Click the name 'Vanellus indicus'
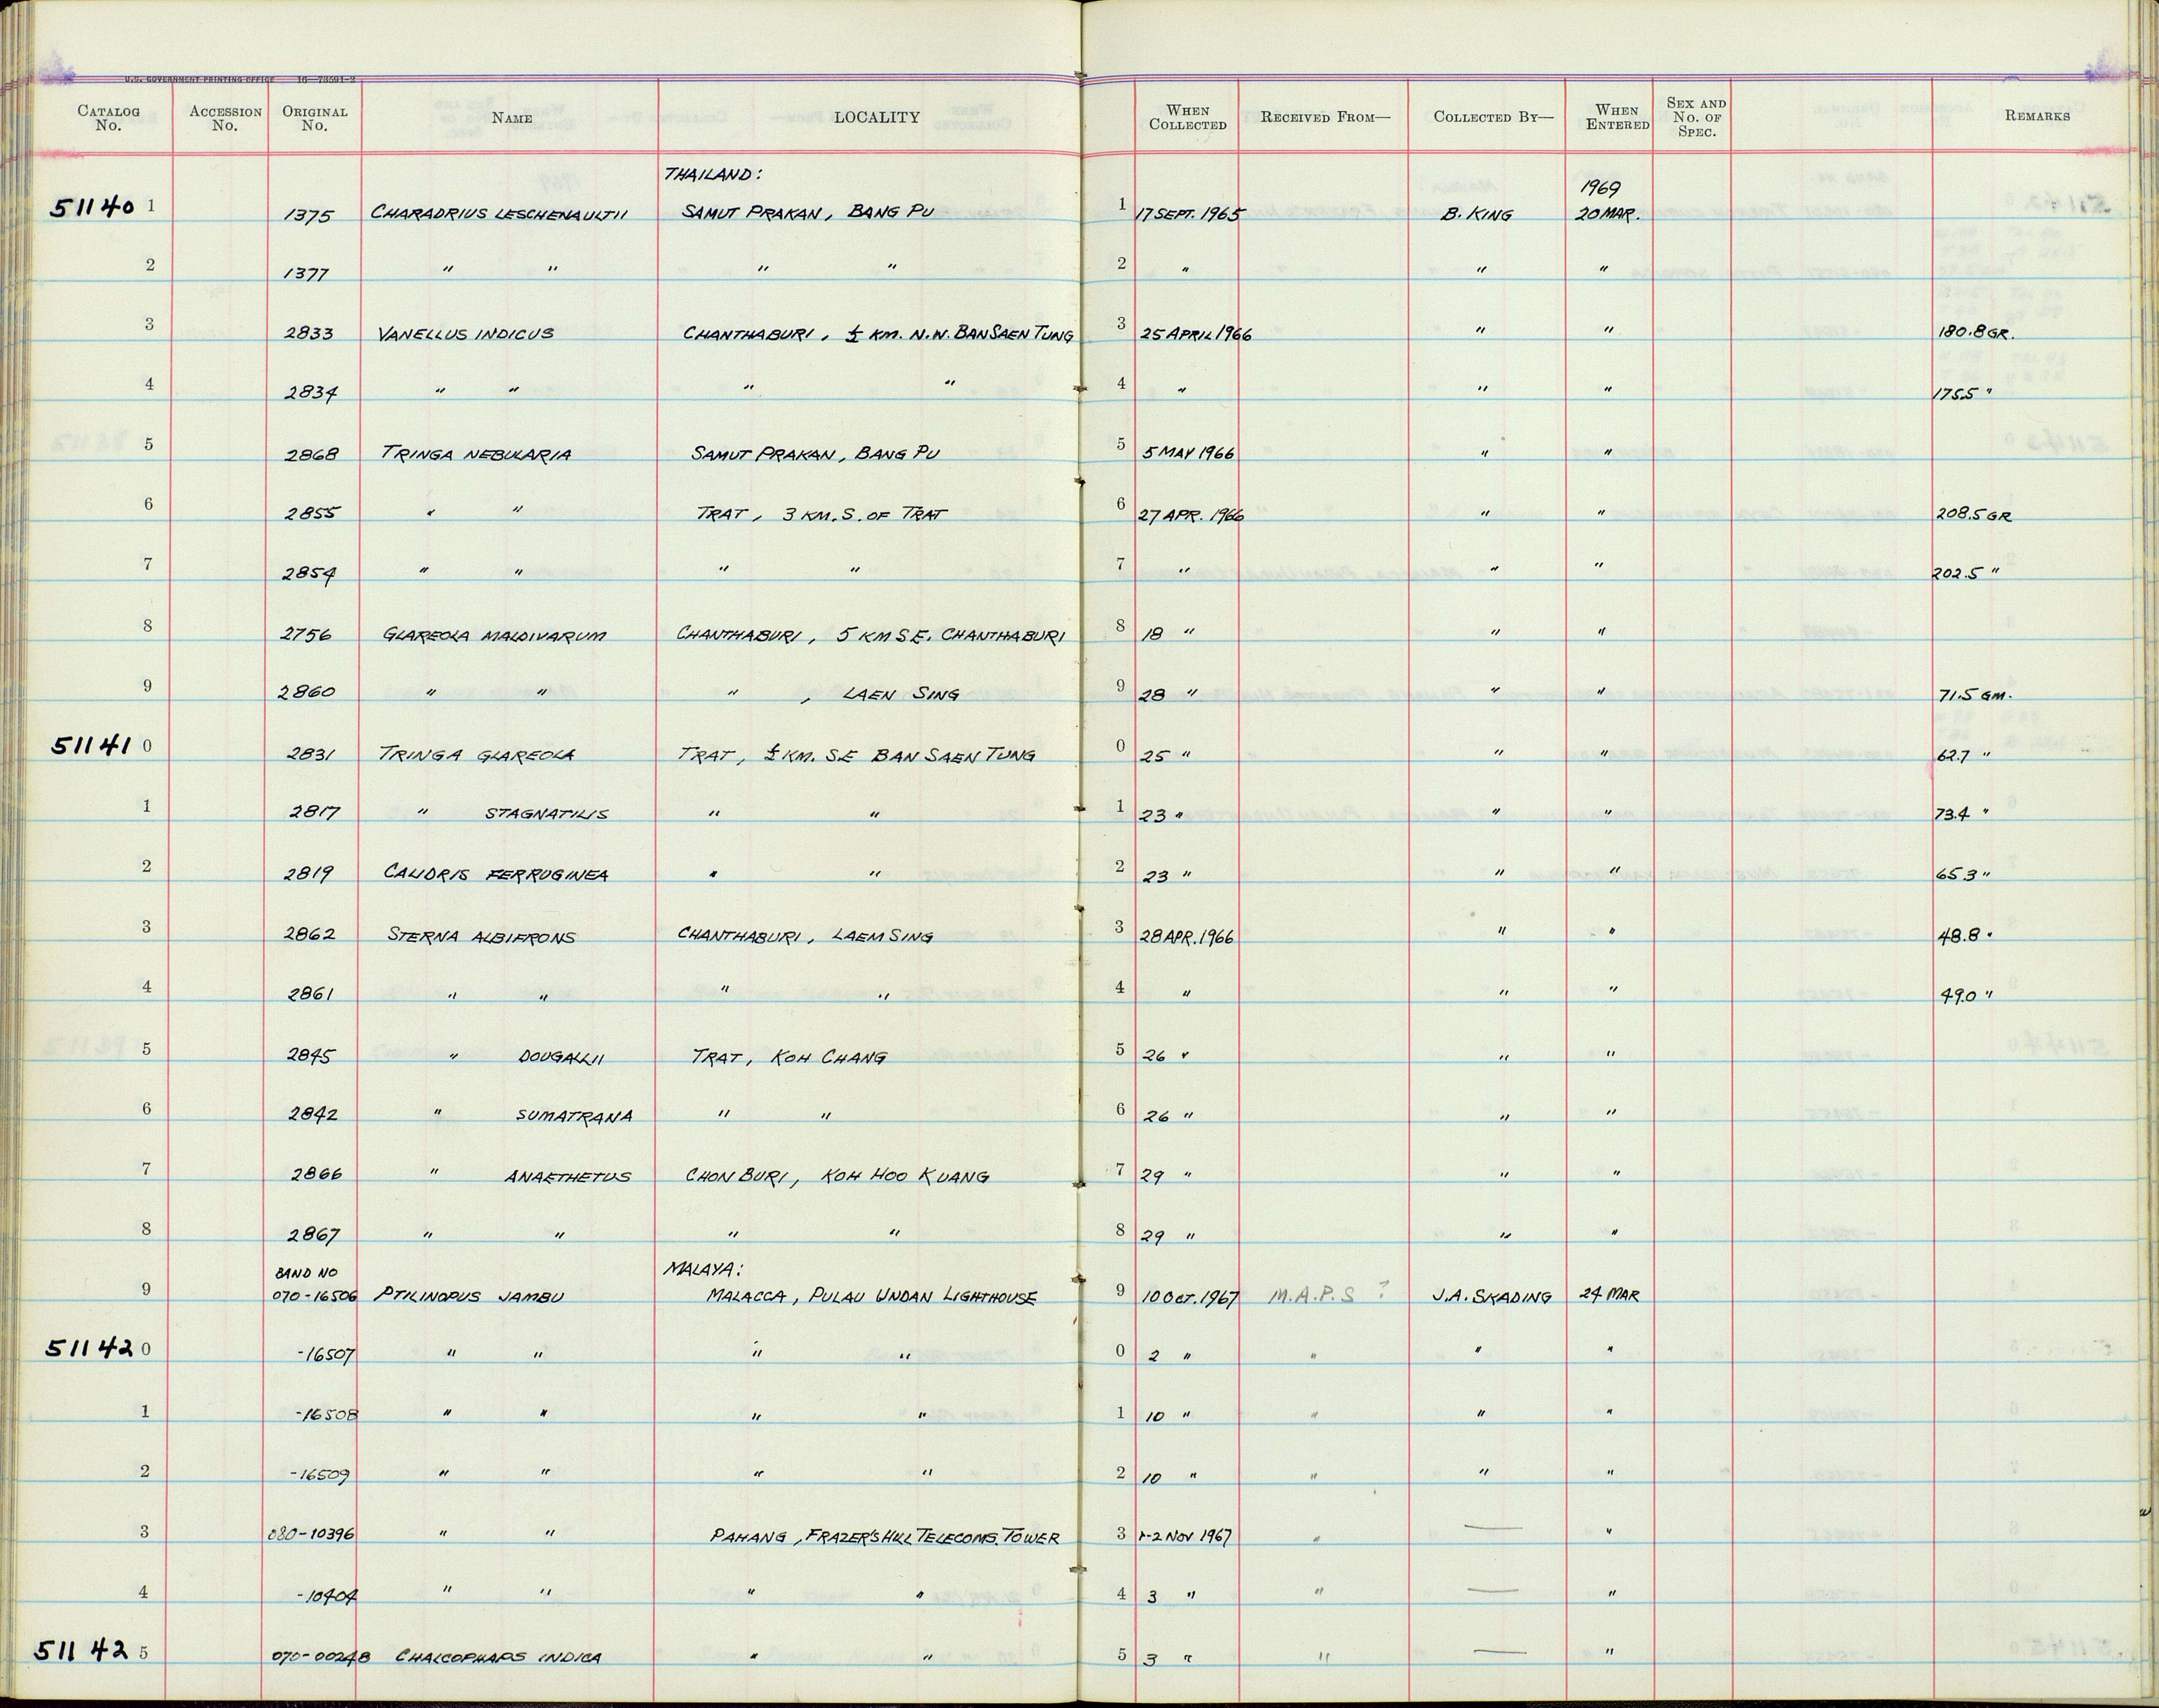 click(465, 333)
